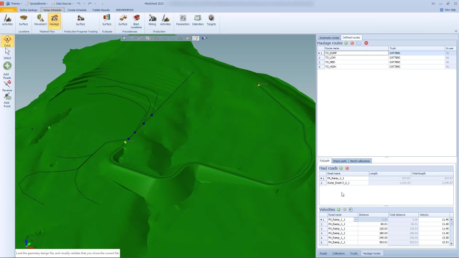Activate the Orbit view tool

coord(7,41)
